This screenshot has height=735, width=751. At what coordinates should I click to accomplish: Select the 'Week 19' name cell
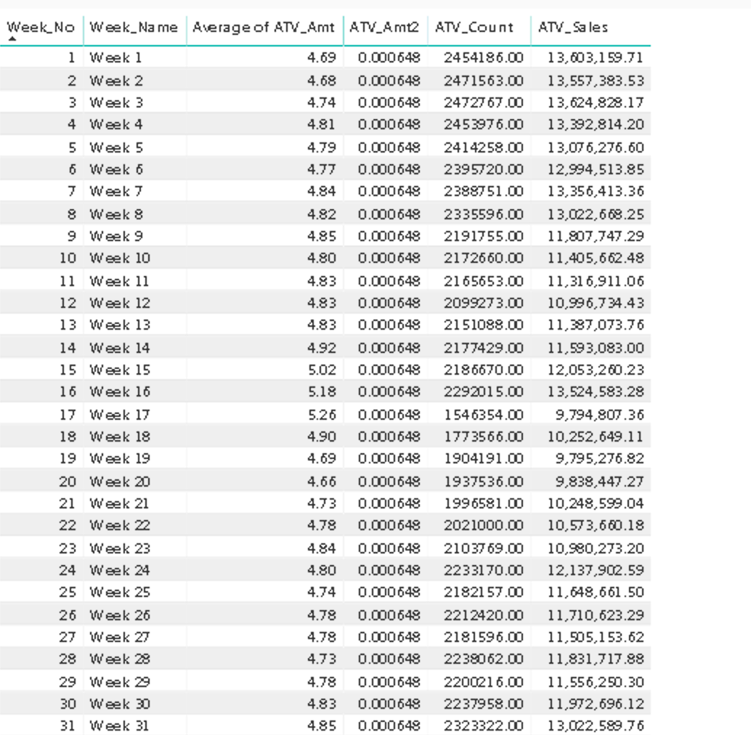point(120,459)
